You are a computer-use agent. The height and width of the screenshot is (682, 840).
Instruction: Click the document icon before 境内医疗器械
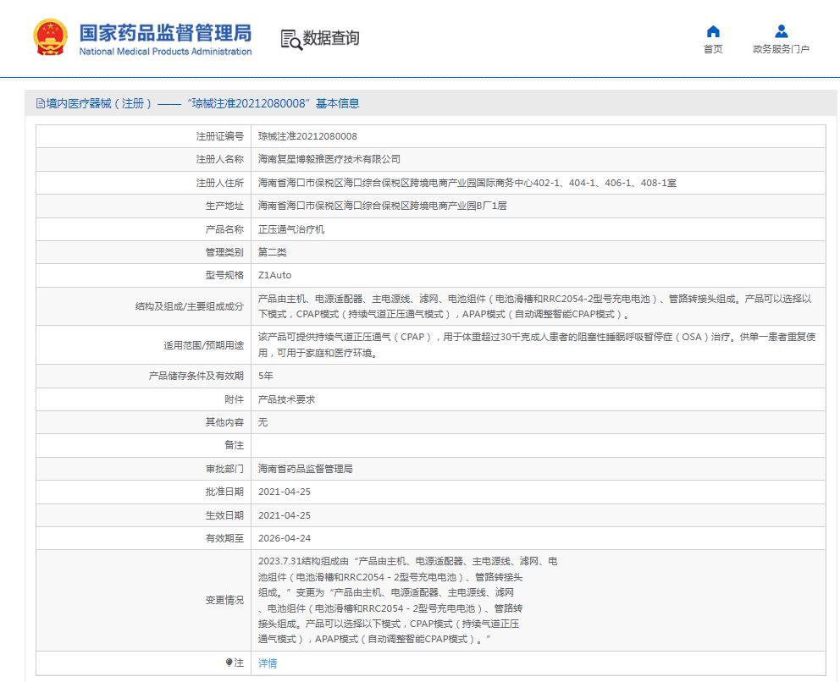click(40, 103)
